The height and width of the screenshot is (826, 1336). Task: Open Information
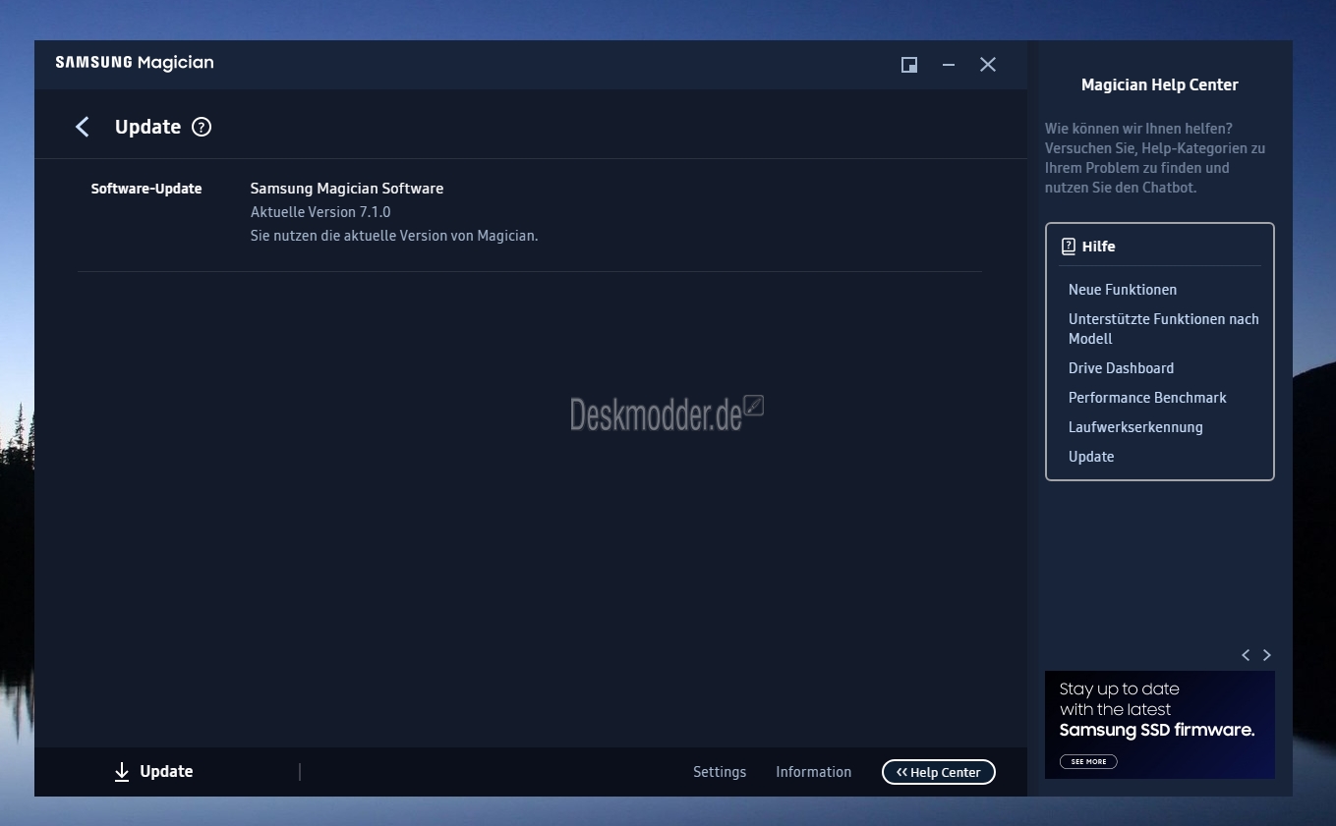[814, 772]
